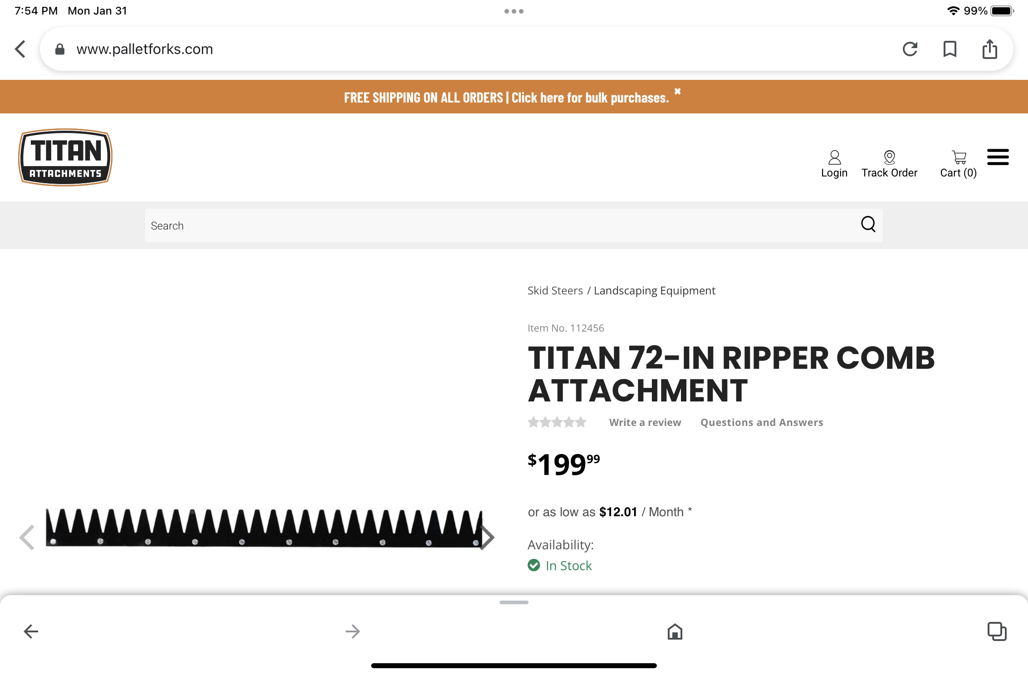The height and width of the screenshot is (675, 1028).
Task: Open Questions and Answers
Action: pyautogui.click(x=762, y=422)
